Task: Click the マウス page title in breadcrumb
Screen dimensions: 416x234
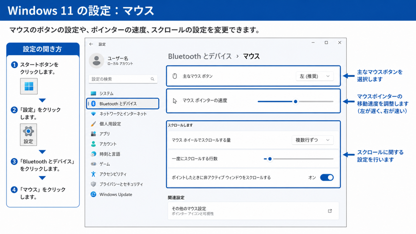Action: click(251, 56)
